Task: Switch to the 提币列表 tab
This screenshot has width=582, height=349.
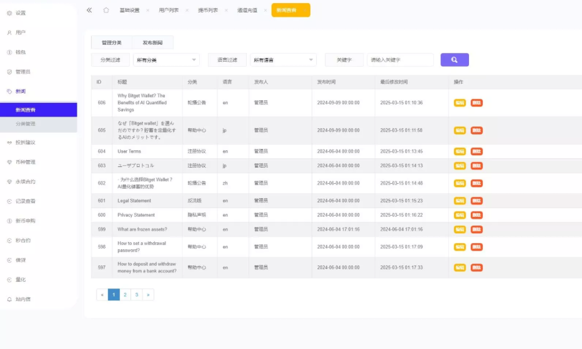Action: pos(208,11)
